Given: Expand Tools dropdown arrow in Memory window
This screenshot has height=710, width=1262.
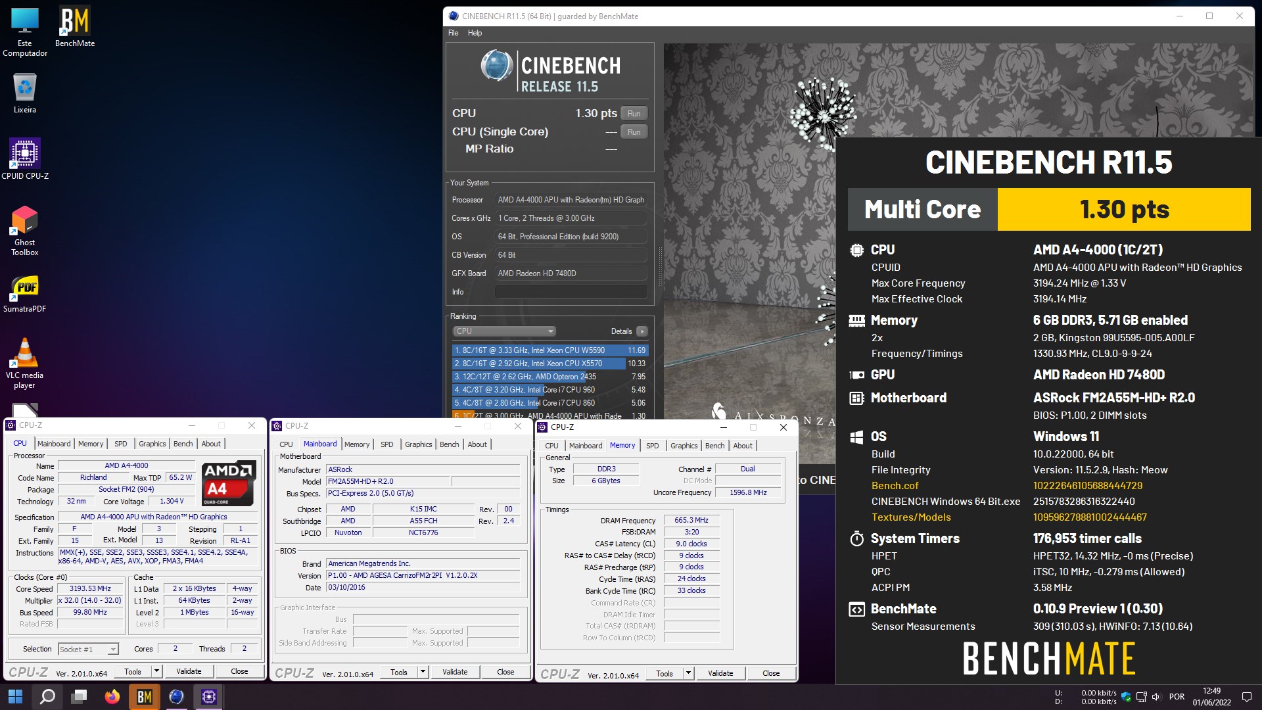Looking at the screenshot, I should [688, 673].
